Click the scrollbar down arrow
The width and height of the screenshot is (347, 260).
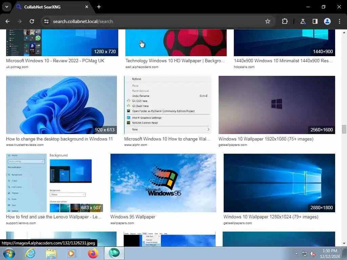pos(344,243)
